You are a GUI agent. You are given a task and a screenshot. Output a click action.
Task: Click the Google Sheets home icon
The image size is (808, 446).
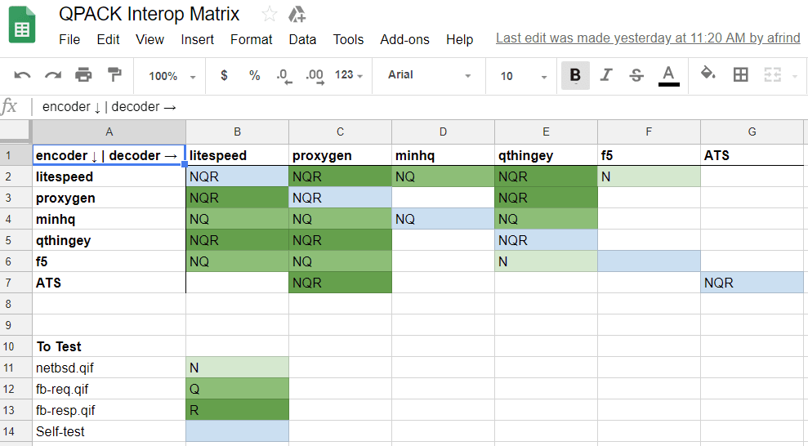(21, 25)
